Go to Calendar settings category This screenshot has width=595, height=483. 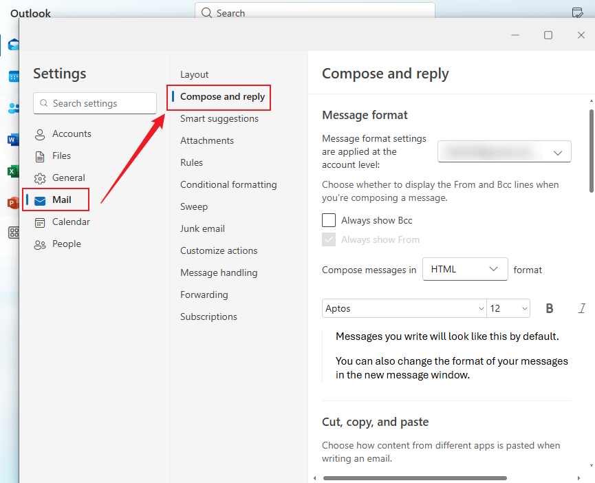click(71, 222)
